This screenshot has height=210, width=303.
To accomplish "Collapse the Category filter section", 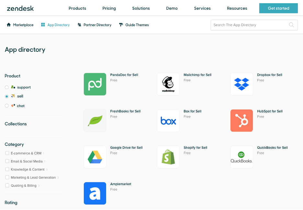I will 14,145.
